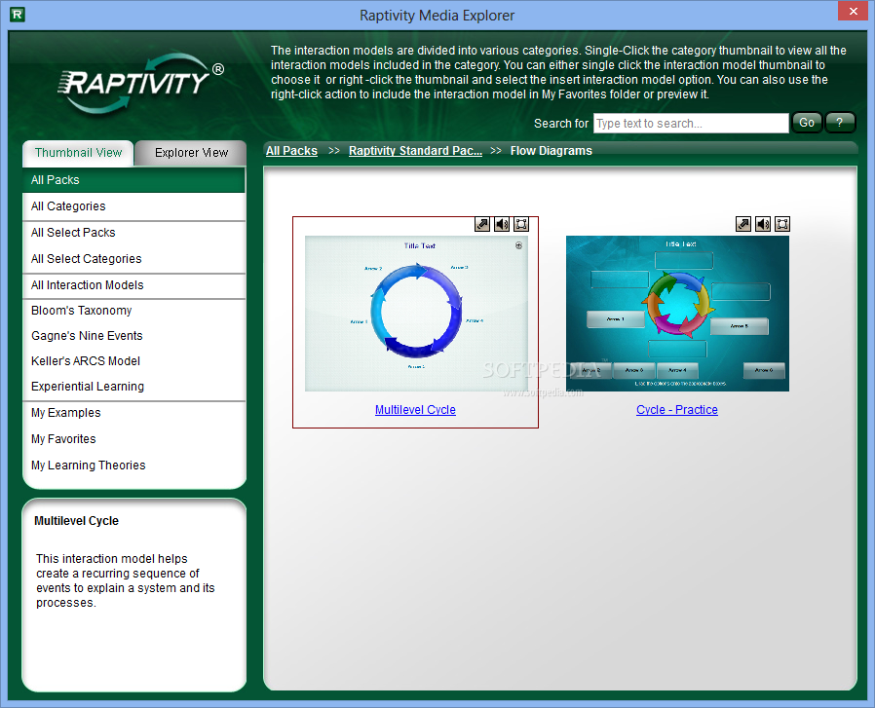This screenshot has width=875, height=708.
Task: Click the speaker icon above Cycle - Practice
Action: coord(763,224)
